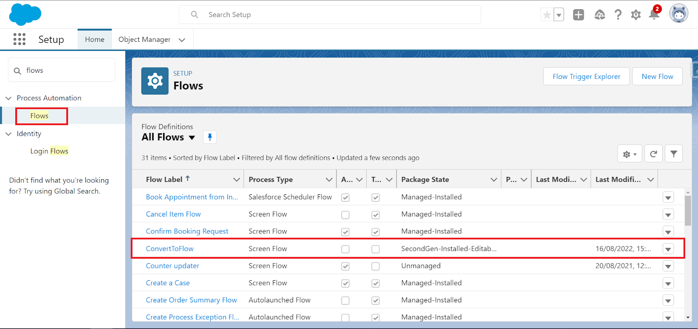Open the Object Manager chevron menu
The height and width of the screenshot is (329, 698).
(x=182, y=40)
